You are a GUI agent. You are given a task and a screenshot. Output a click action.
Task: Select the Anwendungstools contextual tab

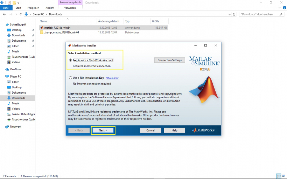point(70,2)
